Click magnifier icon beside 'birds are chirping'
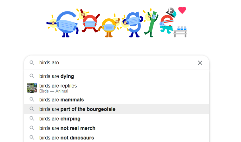 32,119
